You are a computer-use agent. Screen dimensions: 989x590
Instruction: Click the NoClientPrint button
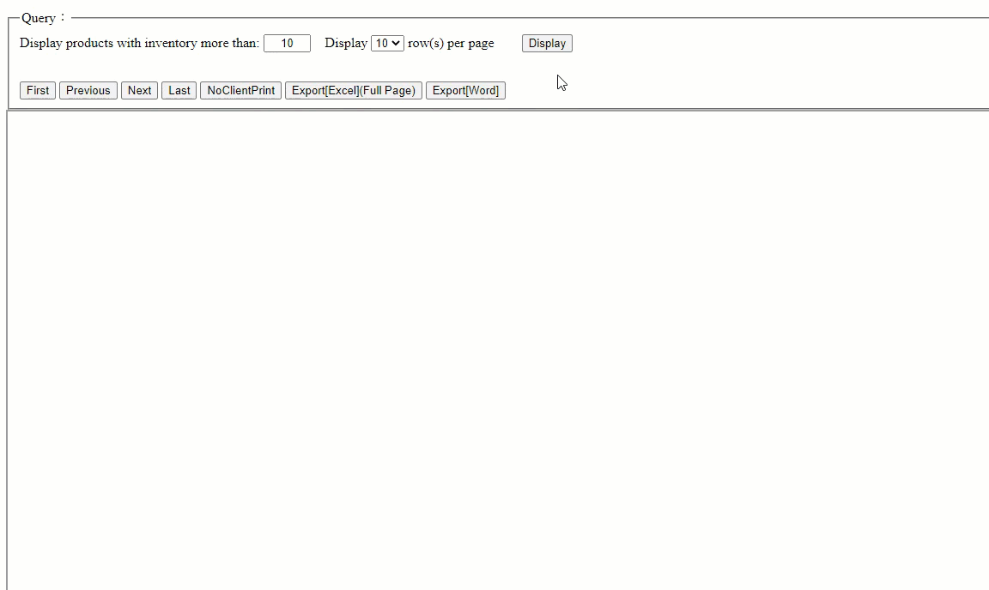point(240,90)
